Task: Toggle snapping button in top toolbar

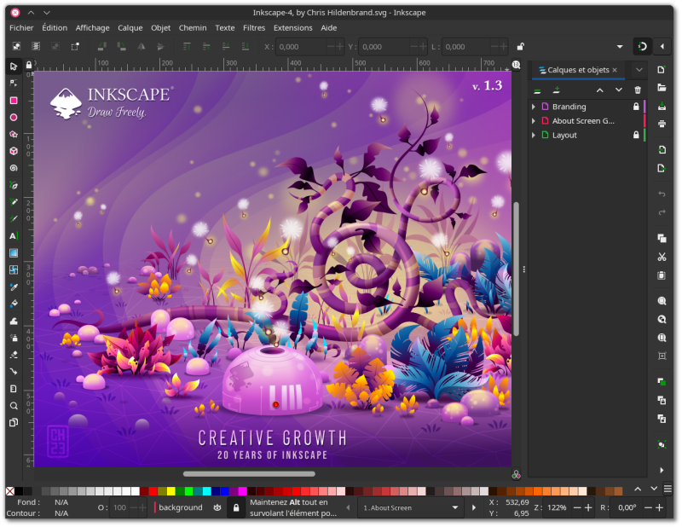Action: 643,47
